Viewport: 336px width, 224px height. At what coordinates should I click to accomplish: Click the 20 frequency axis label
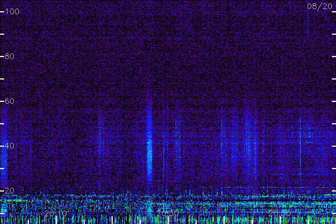click(x=9, y=190)
